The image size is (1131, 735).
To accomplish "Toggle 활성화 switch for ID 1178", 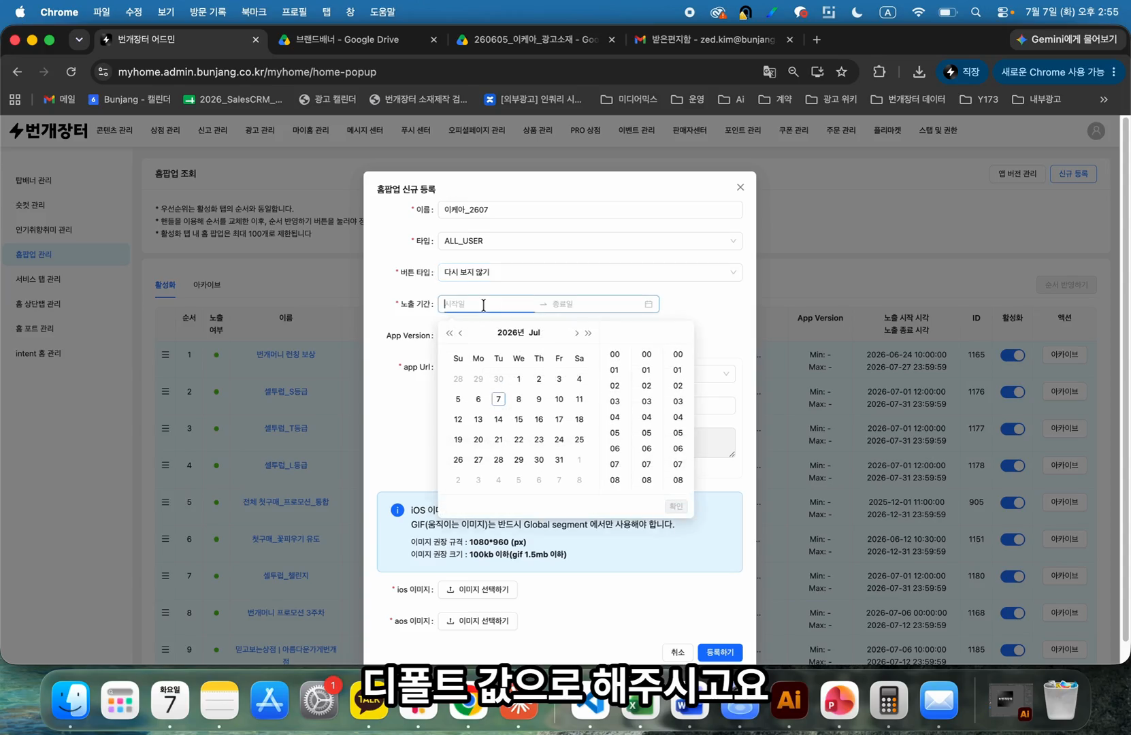I will (1013, 465).
